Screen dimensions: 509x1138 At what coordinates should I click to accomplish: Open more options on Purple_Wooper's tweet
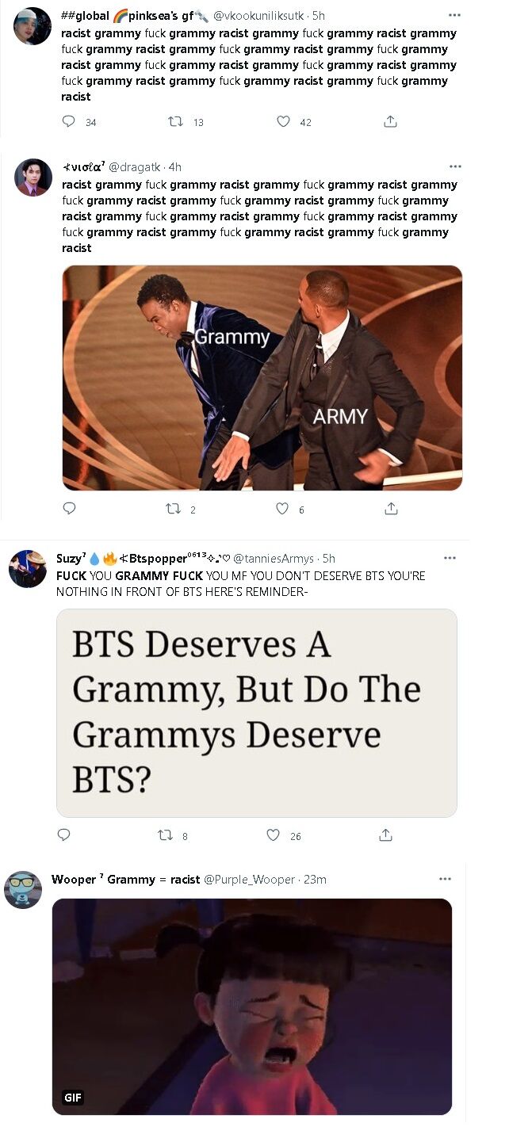pos(445,879)
